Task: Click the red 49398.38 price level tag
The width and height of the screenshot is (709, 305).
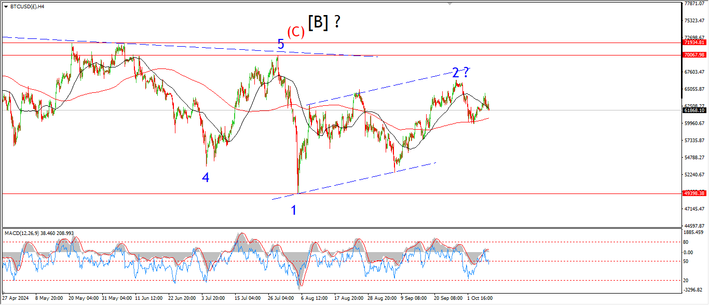Action: [x=694, y=193]
